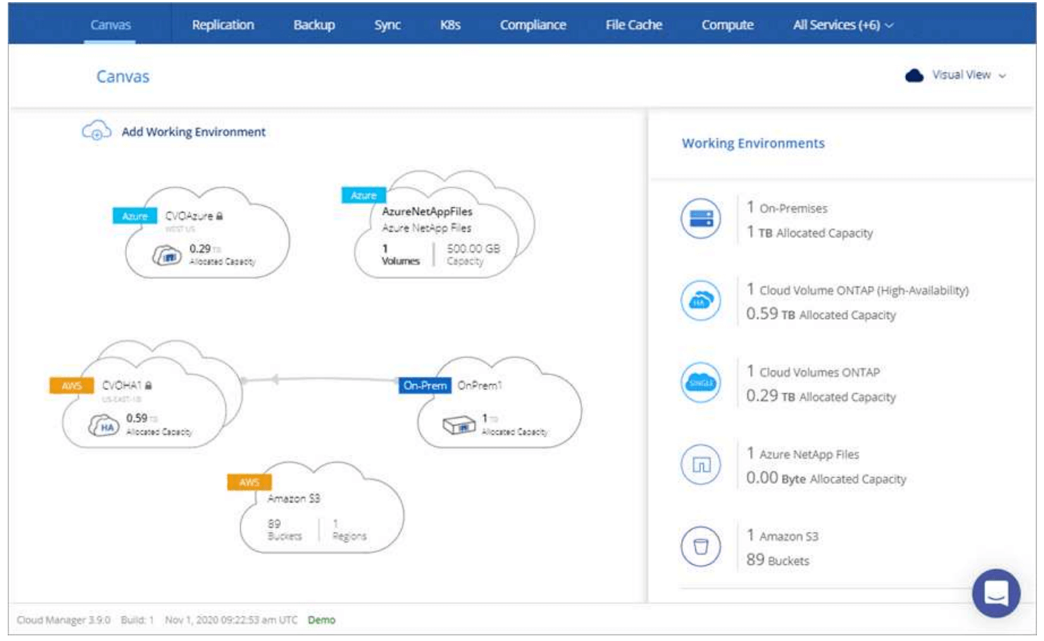
Task: Expand the All Services (+6) dropdown
Action: (x=843, y=25)
